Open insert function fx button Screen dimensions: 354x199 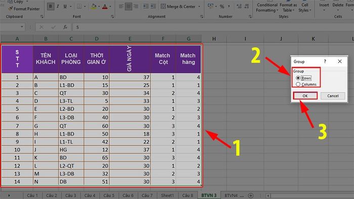[x=65, y=27]
